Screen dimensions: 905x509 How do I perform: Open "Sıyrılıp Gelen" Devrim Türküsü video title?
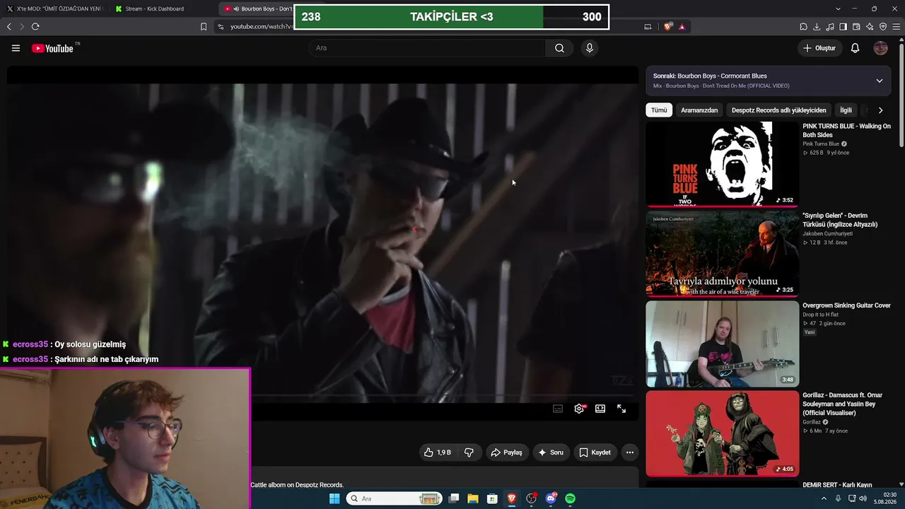pos(840,220)
